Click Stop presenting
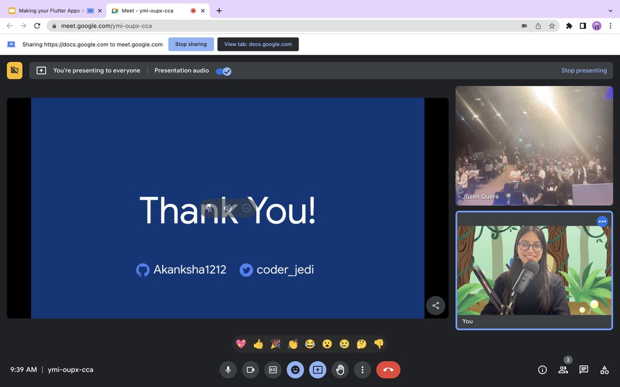 [584, 71]
